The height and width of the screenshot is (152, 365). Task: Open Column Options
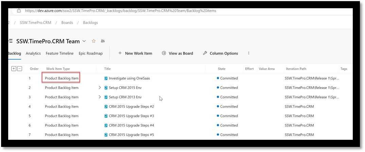220,53
